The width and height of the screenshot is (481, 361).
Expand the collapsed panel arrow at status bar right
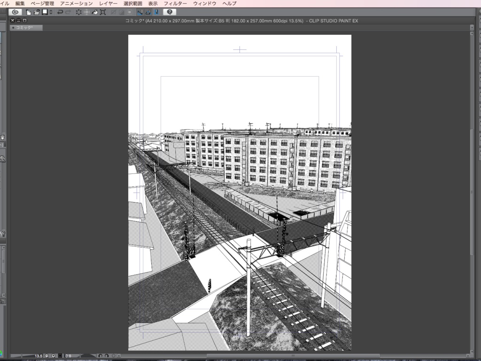[x=468, y=356]
